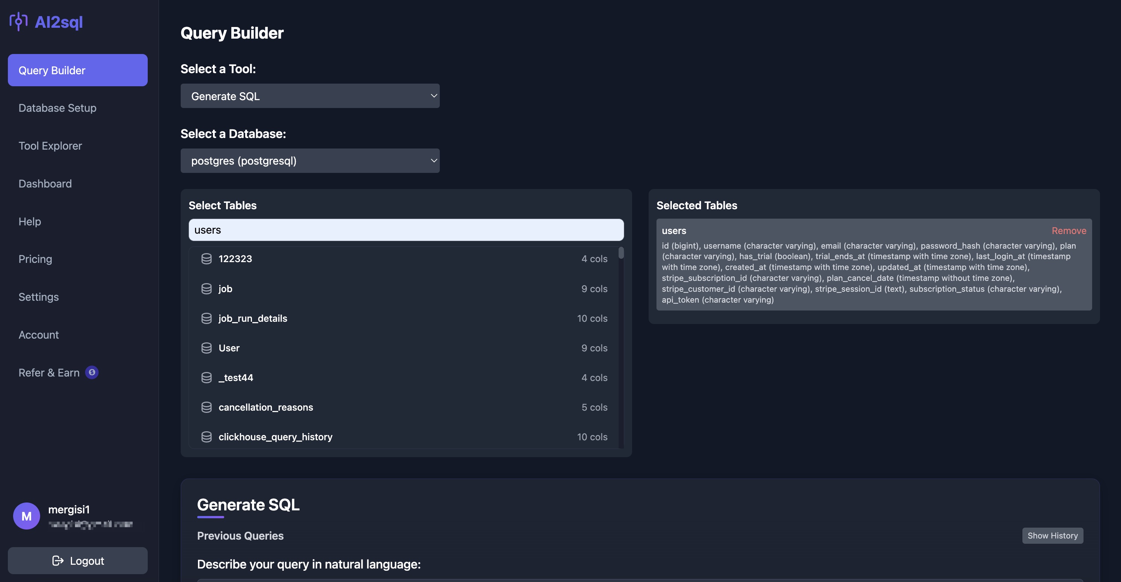Expand the postgres database selector
1121x582 pixels.
[x=310, y=160]
